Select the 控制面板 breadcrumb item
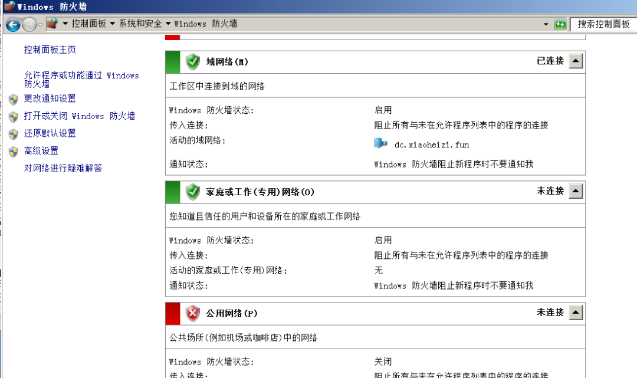Screen dimensions: 637x378 click(88, 24)
